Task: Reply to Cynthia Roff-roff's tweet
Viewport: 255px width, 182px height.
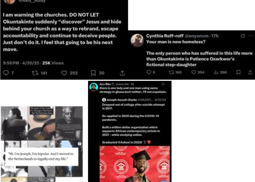Action: point(149,72)
